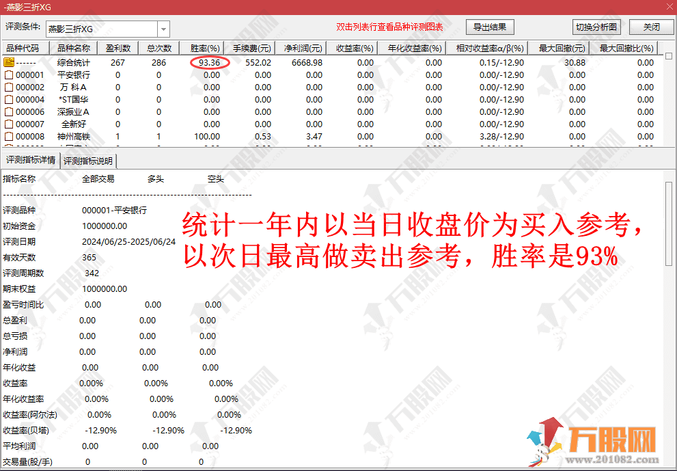Select the 综合统计 row name
This screenshot has height=471, width=677.
(x=73, y=63)
